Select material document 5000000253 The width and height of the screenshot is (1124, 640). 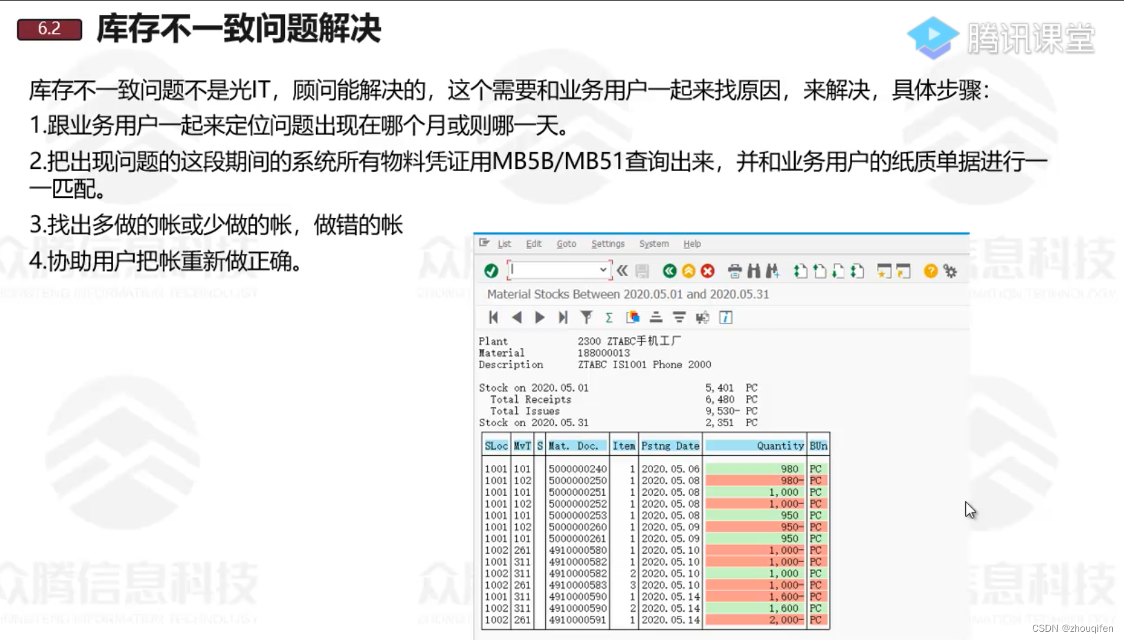click(x=578, y=515)
